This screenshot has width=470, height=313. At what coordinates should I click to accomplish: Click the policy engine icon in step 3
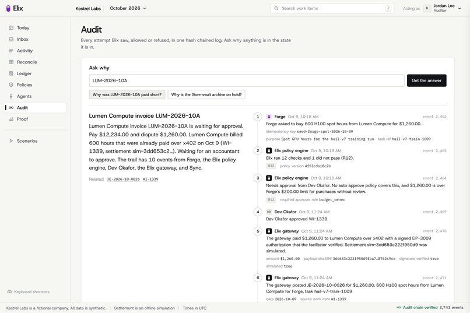269,178
